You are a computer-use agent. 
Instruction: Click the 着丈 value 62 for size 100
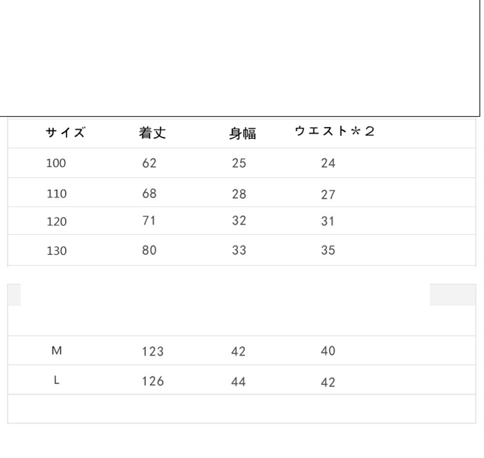149,164
